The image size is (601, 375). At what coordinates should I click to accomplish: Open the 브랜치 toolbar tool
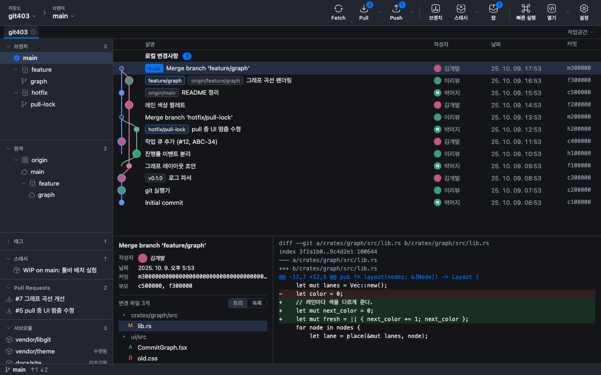[x=435, y=13]
